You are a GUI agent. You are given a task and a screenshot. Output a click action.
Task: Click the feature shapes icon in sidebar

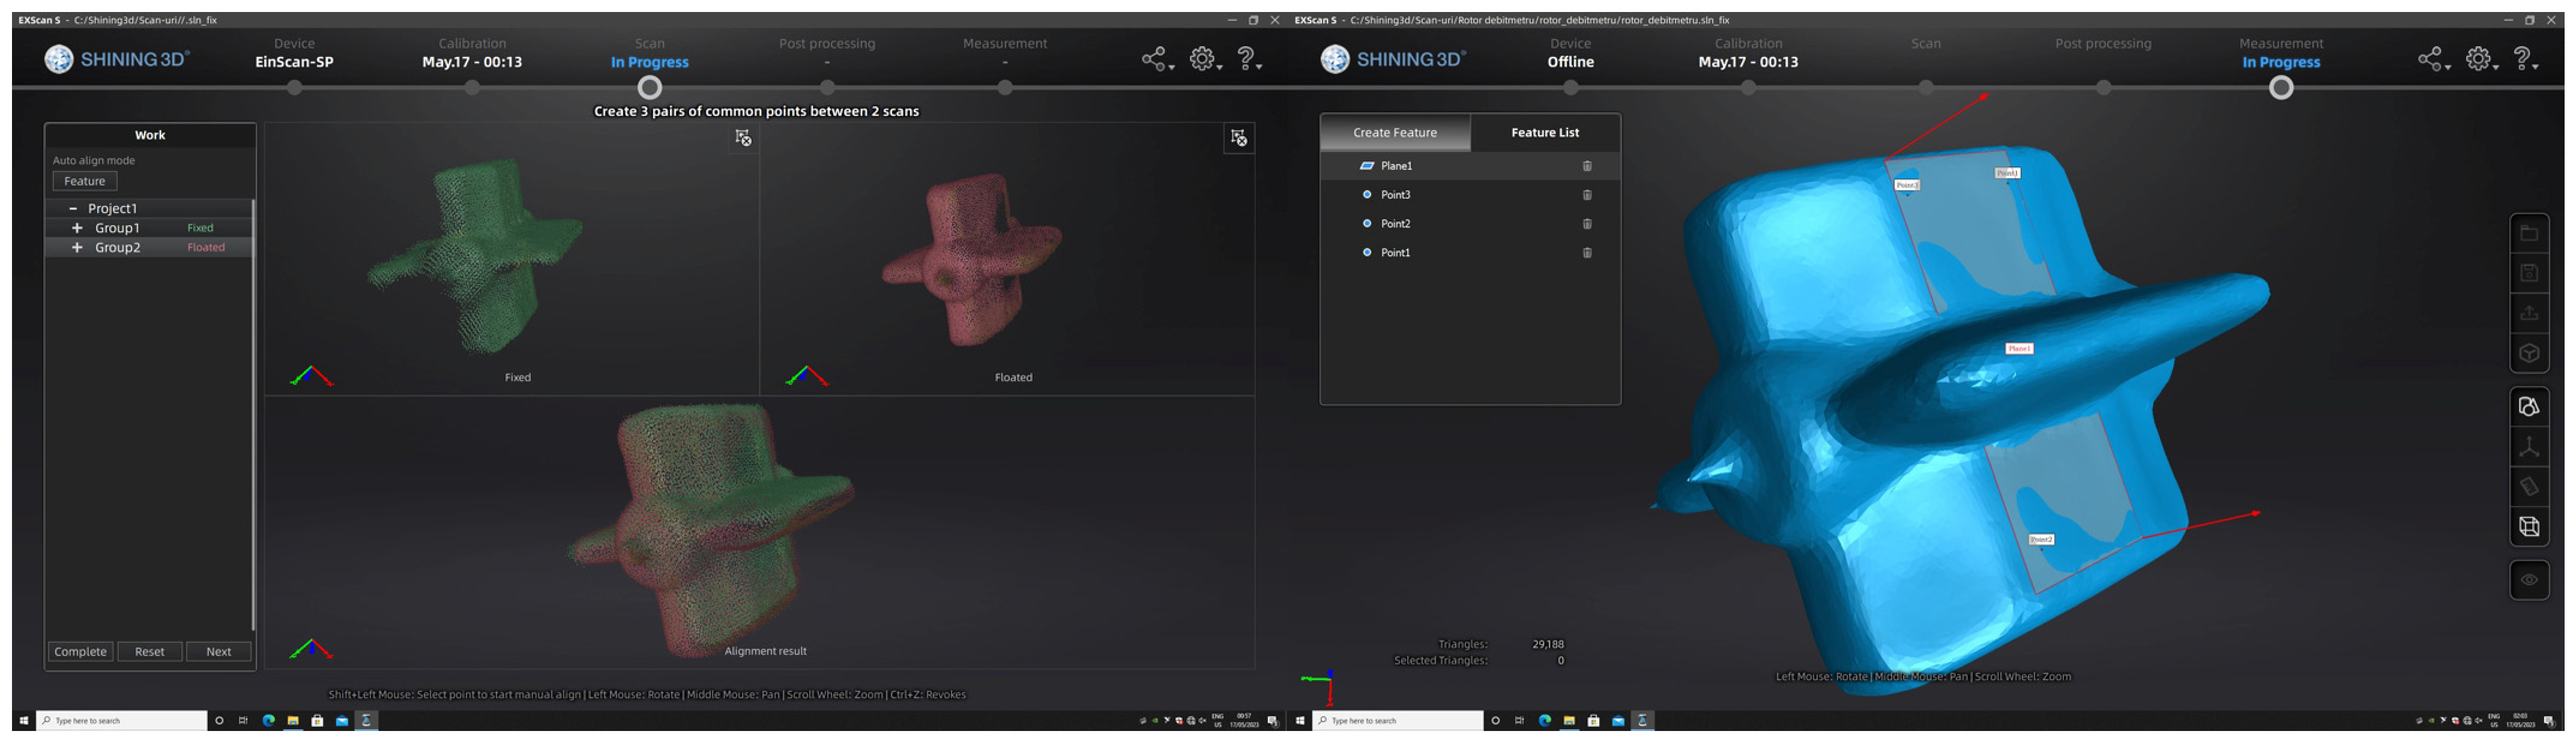(x=2528, y=407)
